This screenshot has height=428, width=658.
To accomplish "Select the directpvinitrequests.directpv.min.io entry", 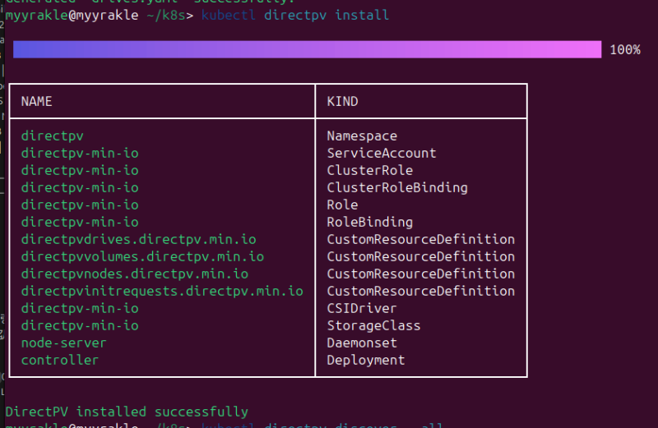I will [x=162, y=292].
